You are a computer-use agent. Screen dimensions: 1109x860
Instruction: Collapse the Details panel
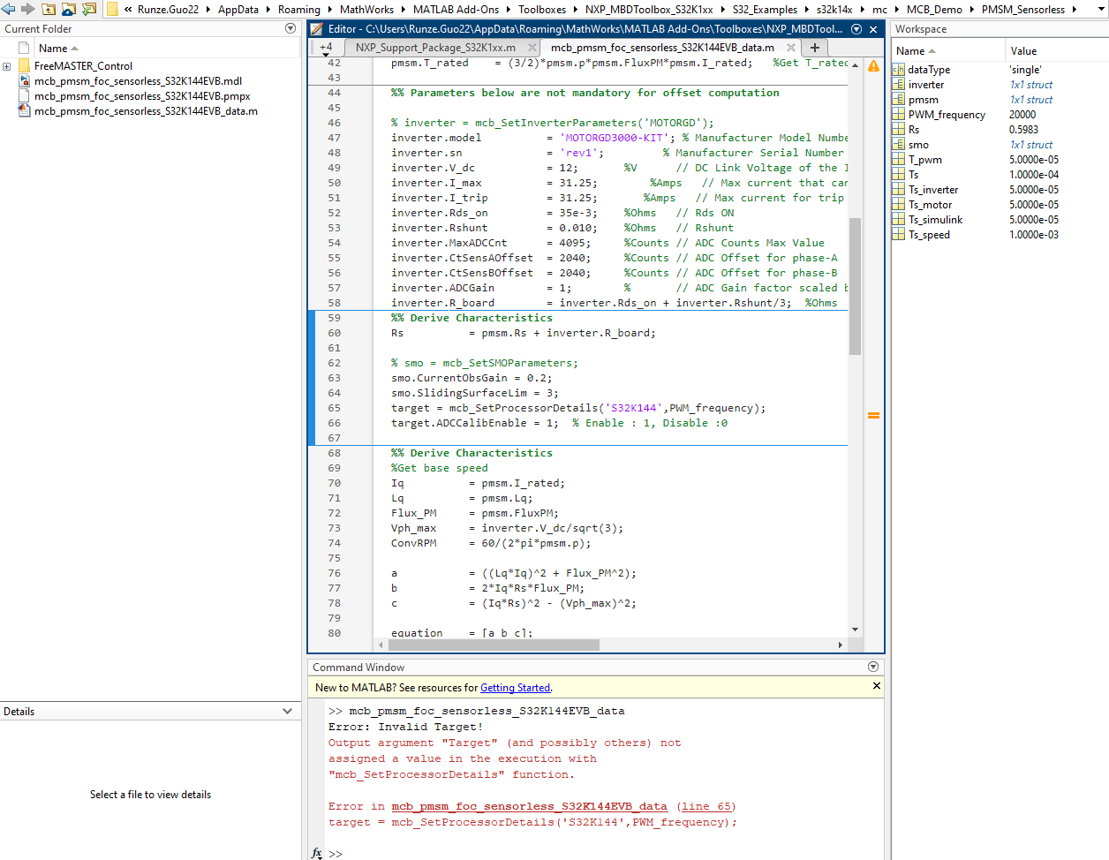coord(287,712)
